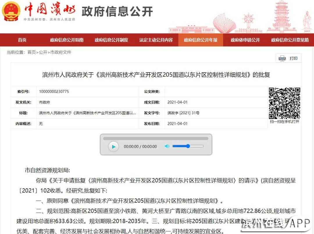Click the national emblem logo
The image size is (314, 234).
coord(11,12)
